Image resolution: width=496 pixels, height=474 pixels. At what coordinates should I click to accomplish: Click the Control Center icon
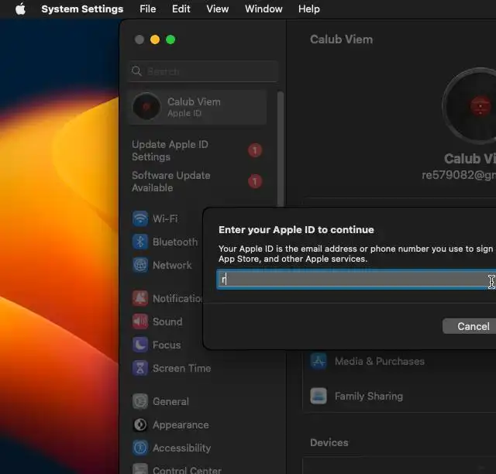140,469
